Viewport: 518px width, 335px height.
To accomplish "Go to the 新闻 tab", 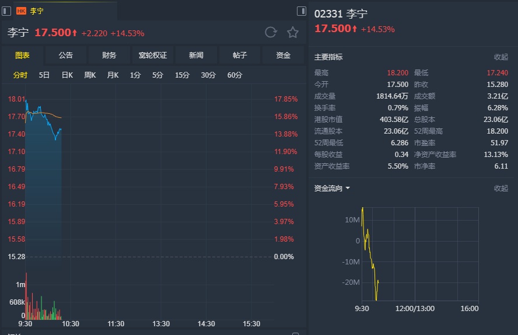I will pos(196,55).
